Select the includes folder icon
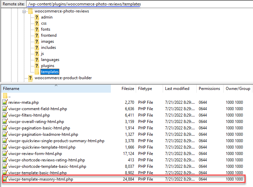 (x=37, y=48)
